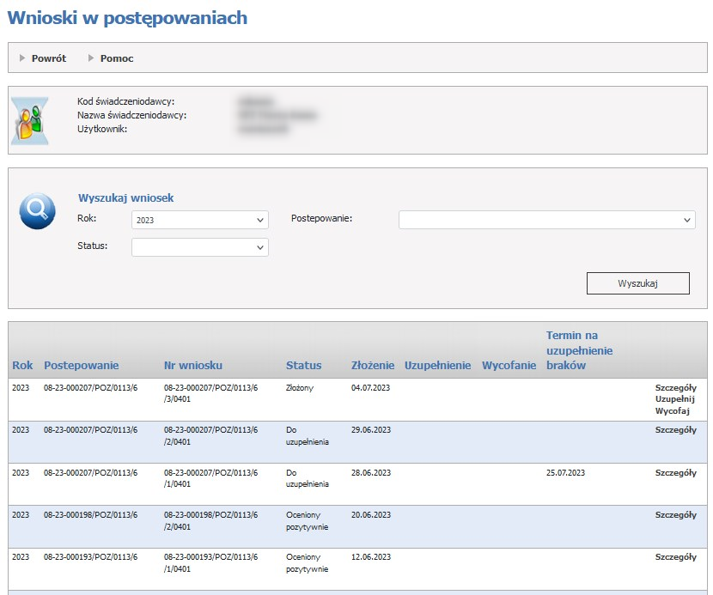Open Szczegóły for the application submitted 29.06.2023
This screenshot has height=595, width=713.
[x=675, y=430]
